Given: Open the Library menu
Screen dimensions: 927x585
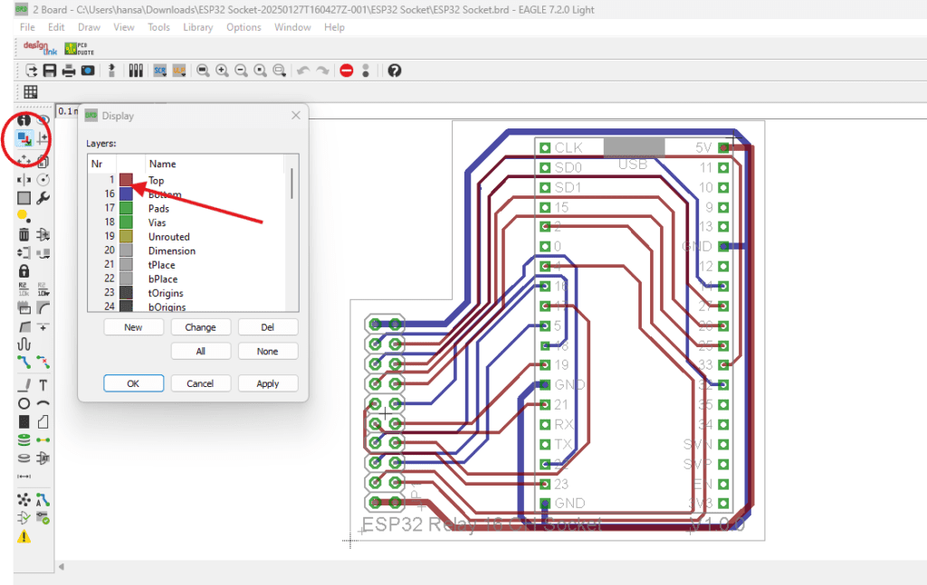Looking at the screenshot, I should (x=197, y=27).
